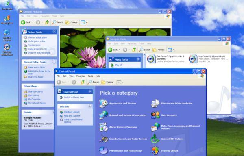Open Sounds, Speech, and Audio Devices icon
The width and height of the screenshot is (244, 156).
pos(103,139)
